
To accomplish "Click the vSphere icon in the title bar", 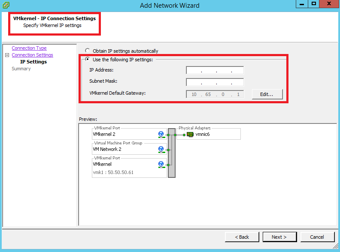I will pos(6,5).
